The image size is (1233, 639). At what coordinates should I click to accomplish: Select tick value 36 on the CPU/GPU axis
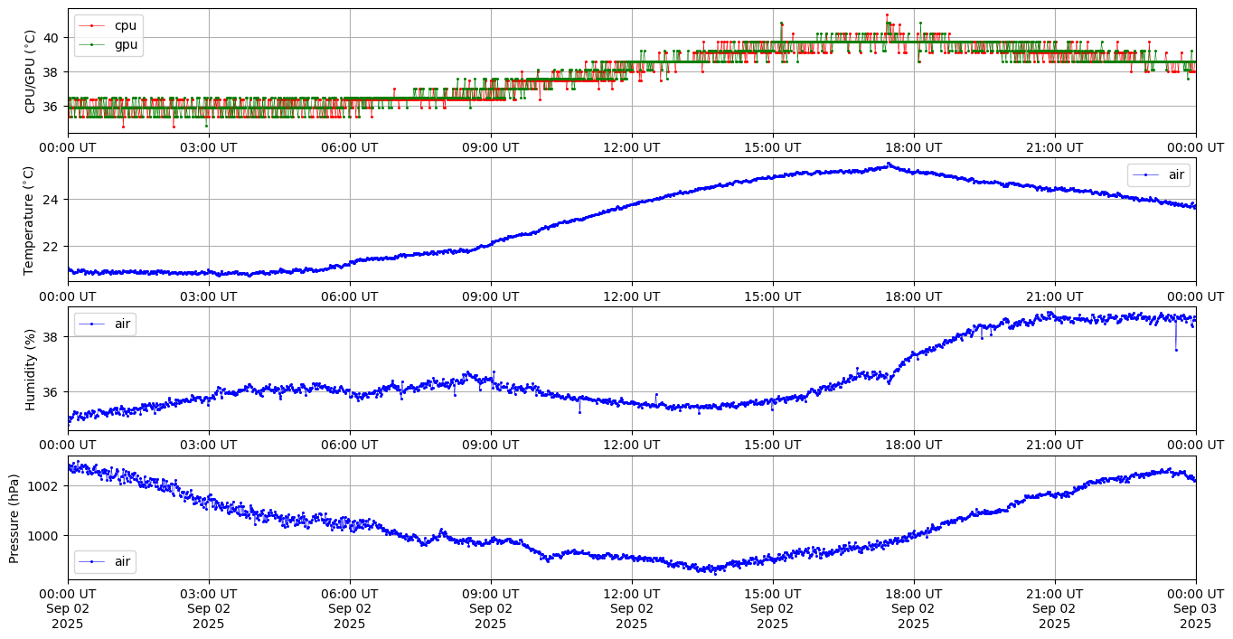click(52, 107)
